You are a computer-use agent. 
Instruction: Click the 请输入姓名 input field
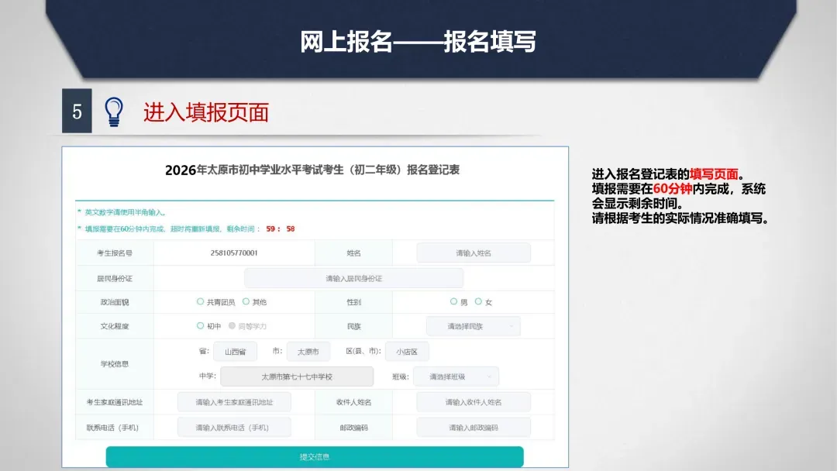[474, 253]
